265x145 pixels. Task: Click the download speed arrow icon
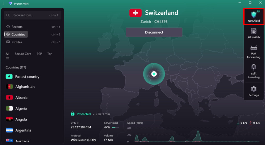pos(238,123)
